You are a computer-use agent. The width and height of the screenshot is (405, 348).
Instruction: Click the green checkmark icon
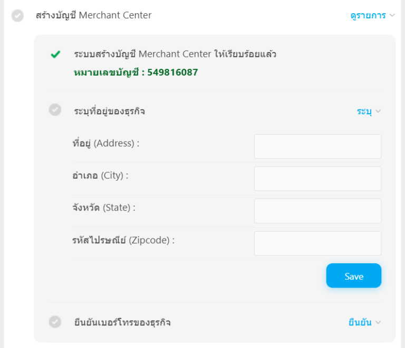[x=55, y=54]
